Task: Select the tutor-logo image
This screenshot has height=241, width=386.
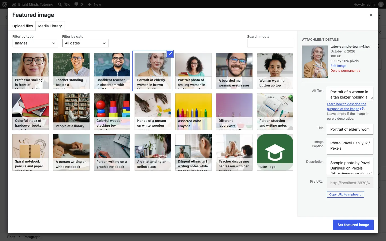Action: tap(275, 152)
